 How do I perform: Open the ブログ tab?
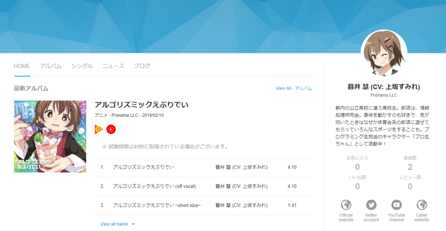pos(142,66)
